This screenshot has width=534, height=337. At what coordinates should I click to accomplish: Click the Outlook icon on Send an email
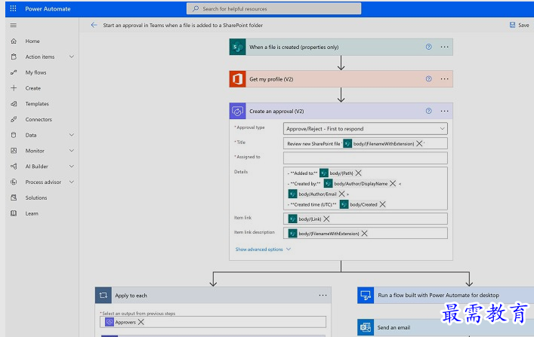click(x=366, y=327)
